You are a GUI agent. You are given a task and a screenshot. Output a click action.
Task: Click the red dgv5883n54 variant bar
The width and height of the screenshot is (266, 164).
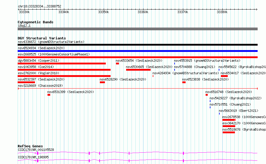click(x=62, y=64)
